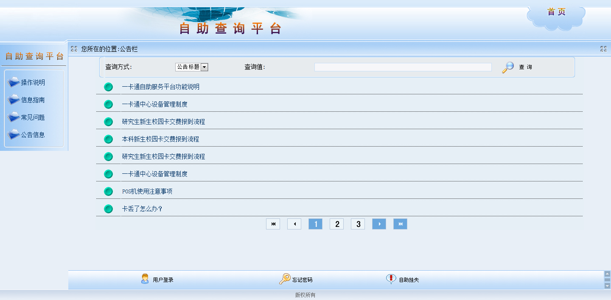Click the forgot password key icon
Screen dimensions: 611x300
pyautogui.click(x=284, y=279)
